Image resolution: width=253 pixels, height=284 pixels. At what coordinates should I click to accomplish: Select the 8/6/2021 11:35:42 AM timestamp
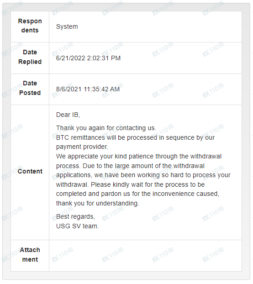(88, 89)
